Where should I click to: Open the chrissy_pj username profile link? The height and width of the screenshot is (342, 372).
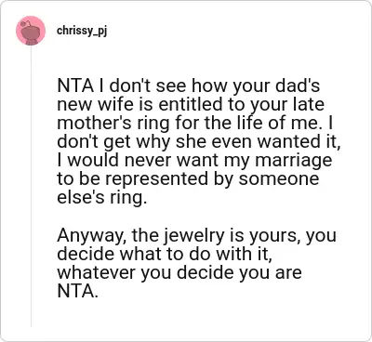coord(82,31)
